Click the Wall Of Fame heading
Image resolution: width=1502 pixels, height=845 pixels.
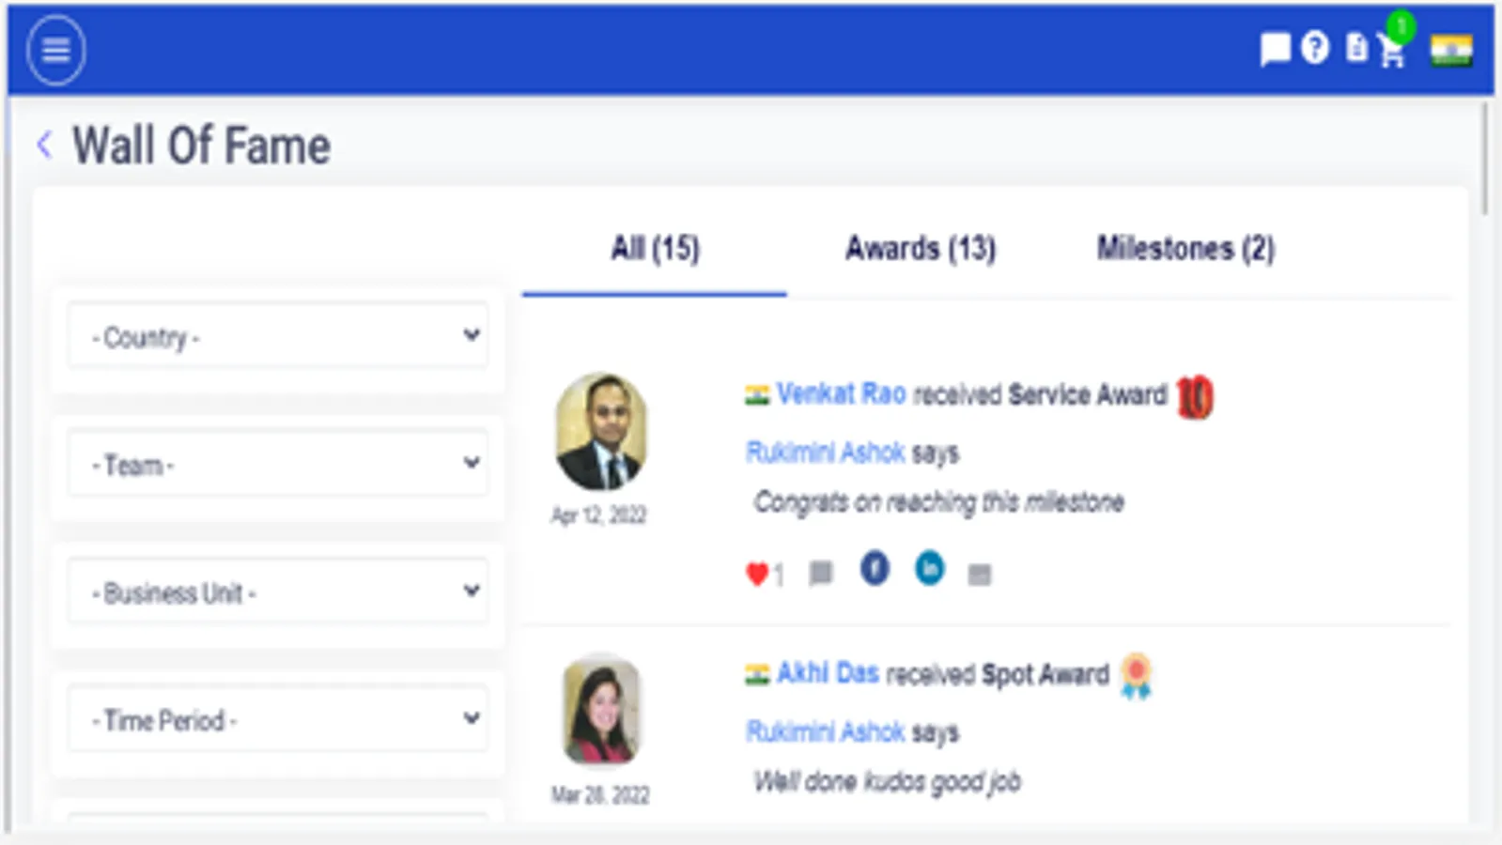[x=202, y=146]
